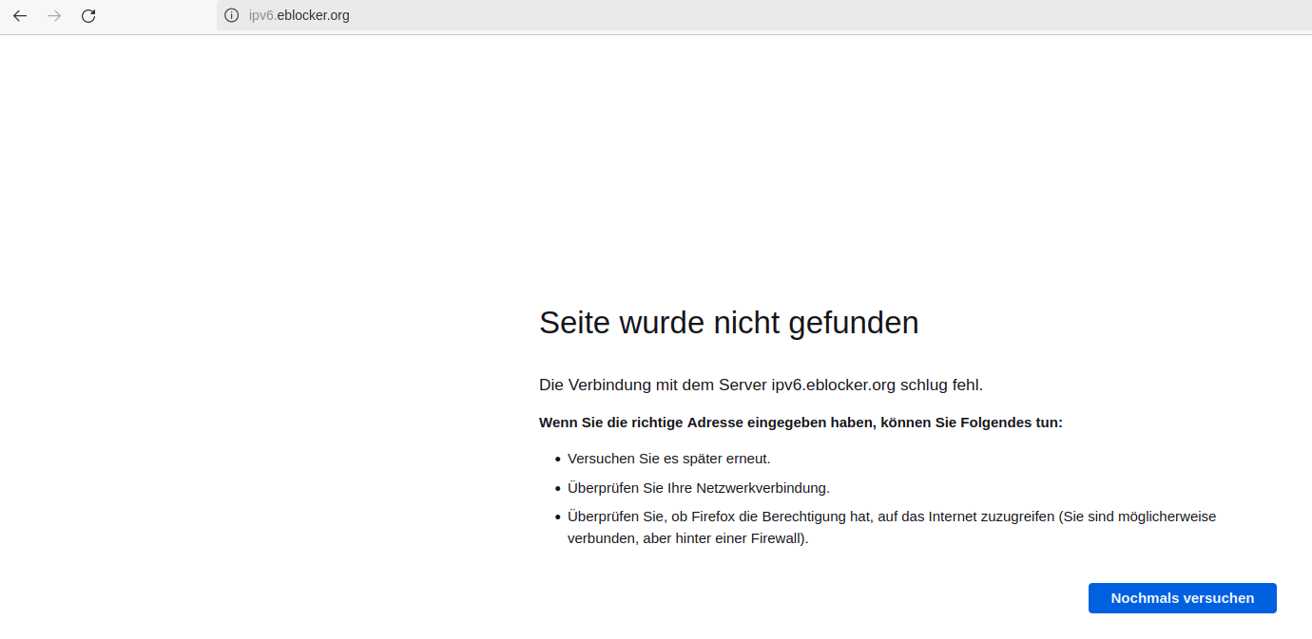Focus the address bar showing ipv6.eblocker.org

click(762, 15)
